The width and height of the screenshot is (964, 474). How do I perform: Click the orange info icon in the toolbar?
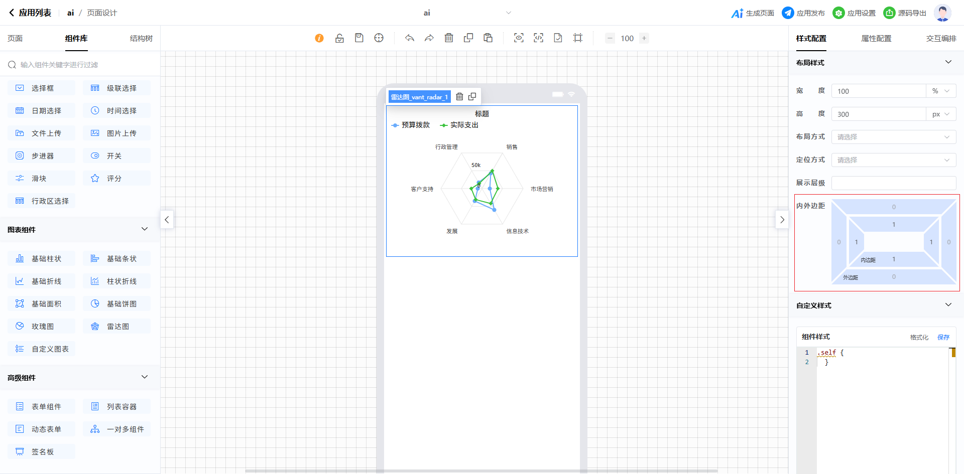pos(319,38)
